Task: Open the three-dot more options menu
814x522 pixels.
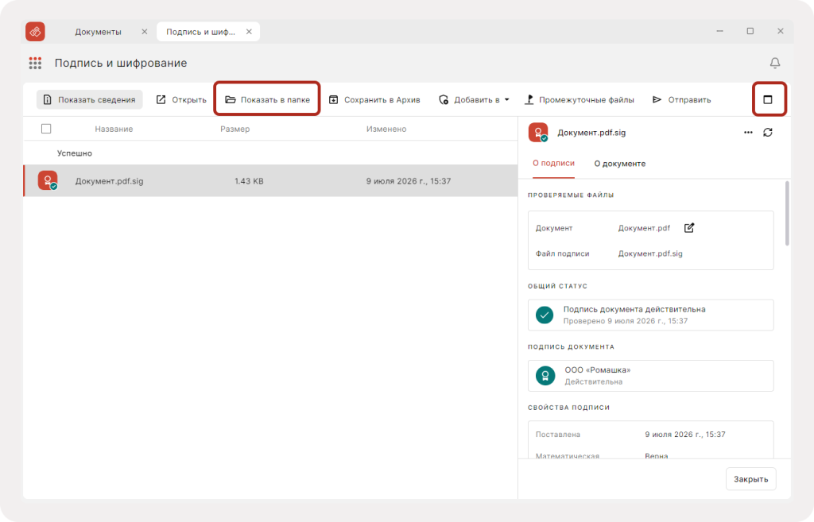Action: coord(748,133)
